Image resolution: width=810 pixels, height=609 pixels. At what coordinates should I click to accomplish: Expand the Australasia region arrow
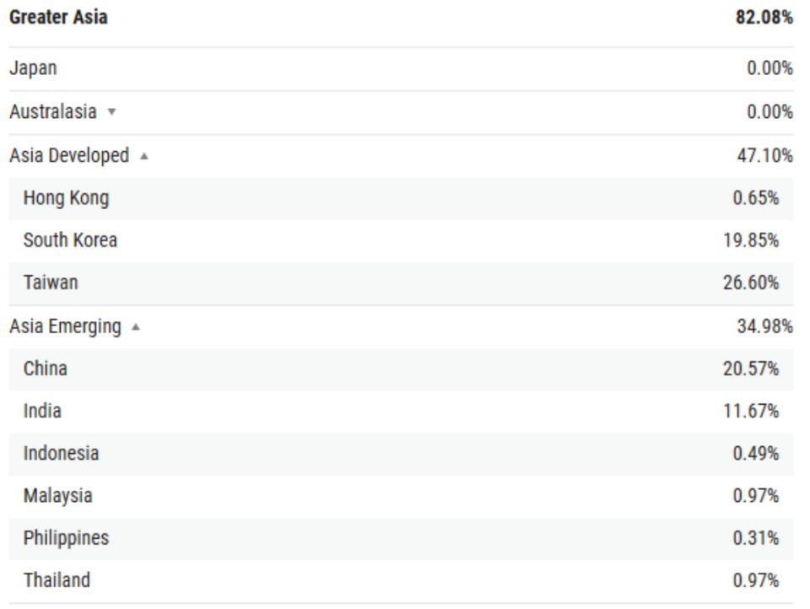coord(111,111)
